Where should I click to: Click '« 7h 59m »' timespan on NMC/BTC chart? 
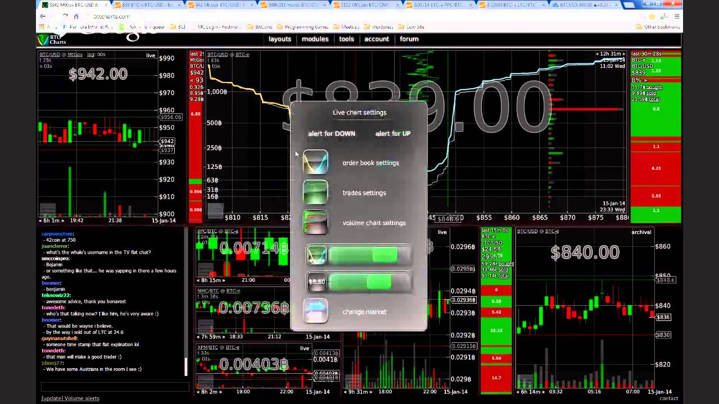point(211,337)
